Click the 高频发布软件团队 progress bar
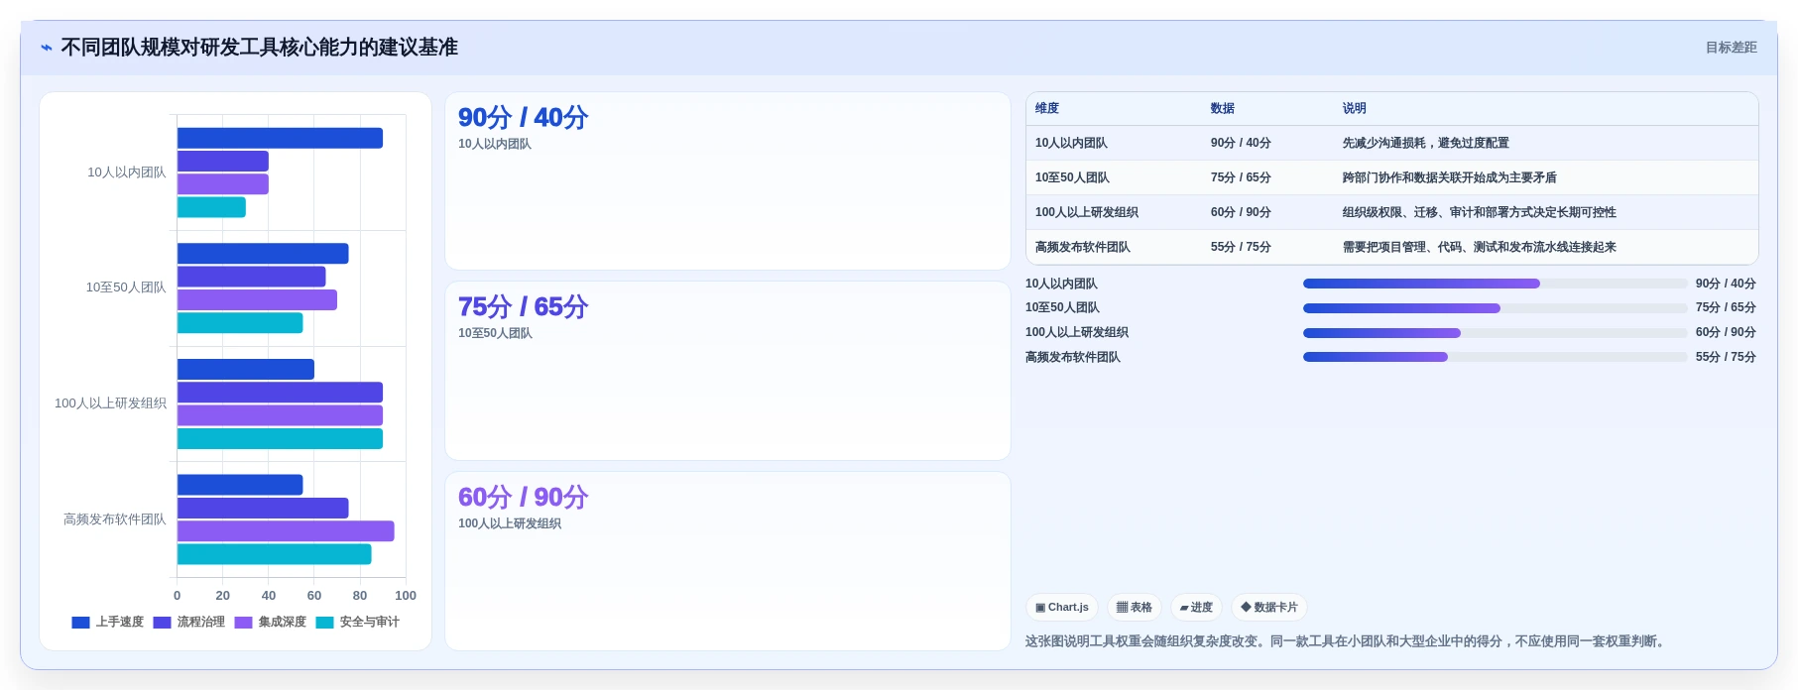Viewport: 1798px width, 690px height. point(1495,357)
